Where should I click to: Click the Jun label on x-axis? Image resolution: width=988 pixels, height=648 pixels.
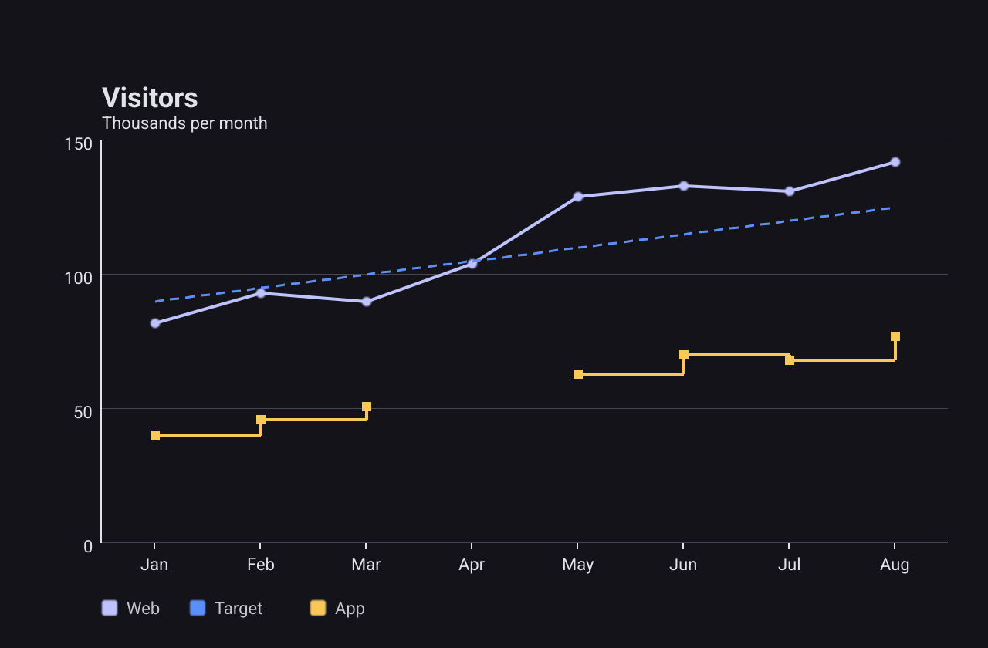pos(683,565)
